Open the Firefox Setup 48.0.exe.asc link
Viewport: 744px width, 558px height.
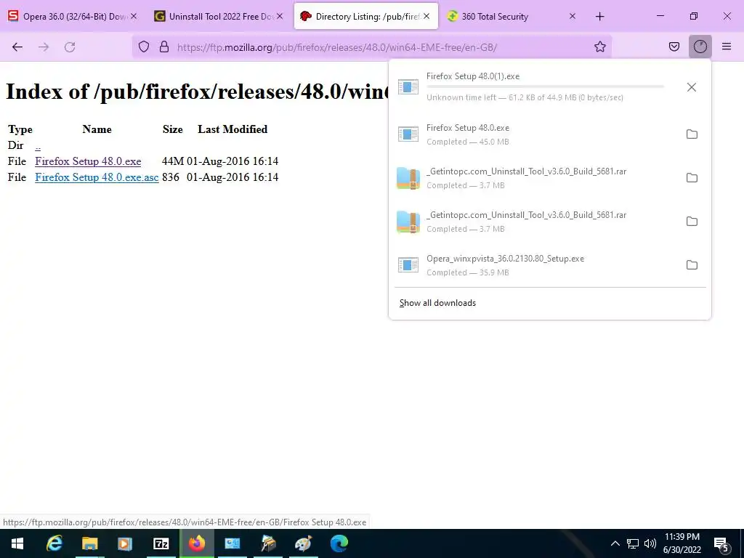tap(97, 177)
